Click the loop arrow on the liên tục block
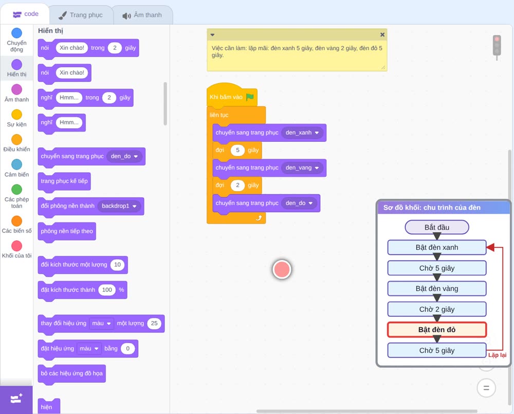 (x=259, y=218)
